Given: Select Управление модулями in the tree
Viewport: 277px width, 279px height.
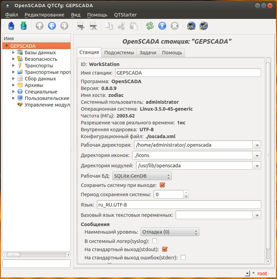Looking at the screenshot, I should click(x=44, y=105).
